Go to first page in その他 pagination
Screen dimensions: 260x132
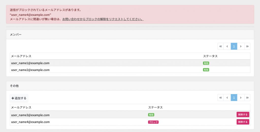tap(221, 98)
